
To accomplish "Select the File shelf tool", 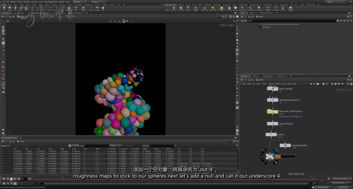I will coord(103,9).
